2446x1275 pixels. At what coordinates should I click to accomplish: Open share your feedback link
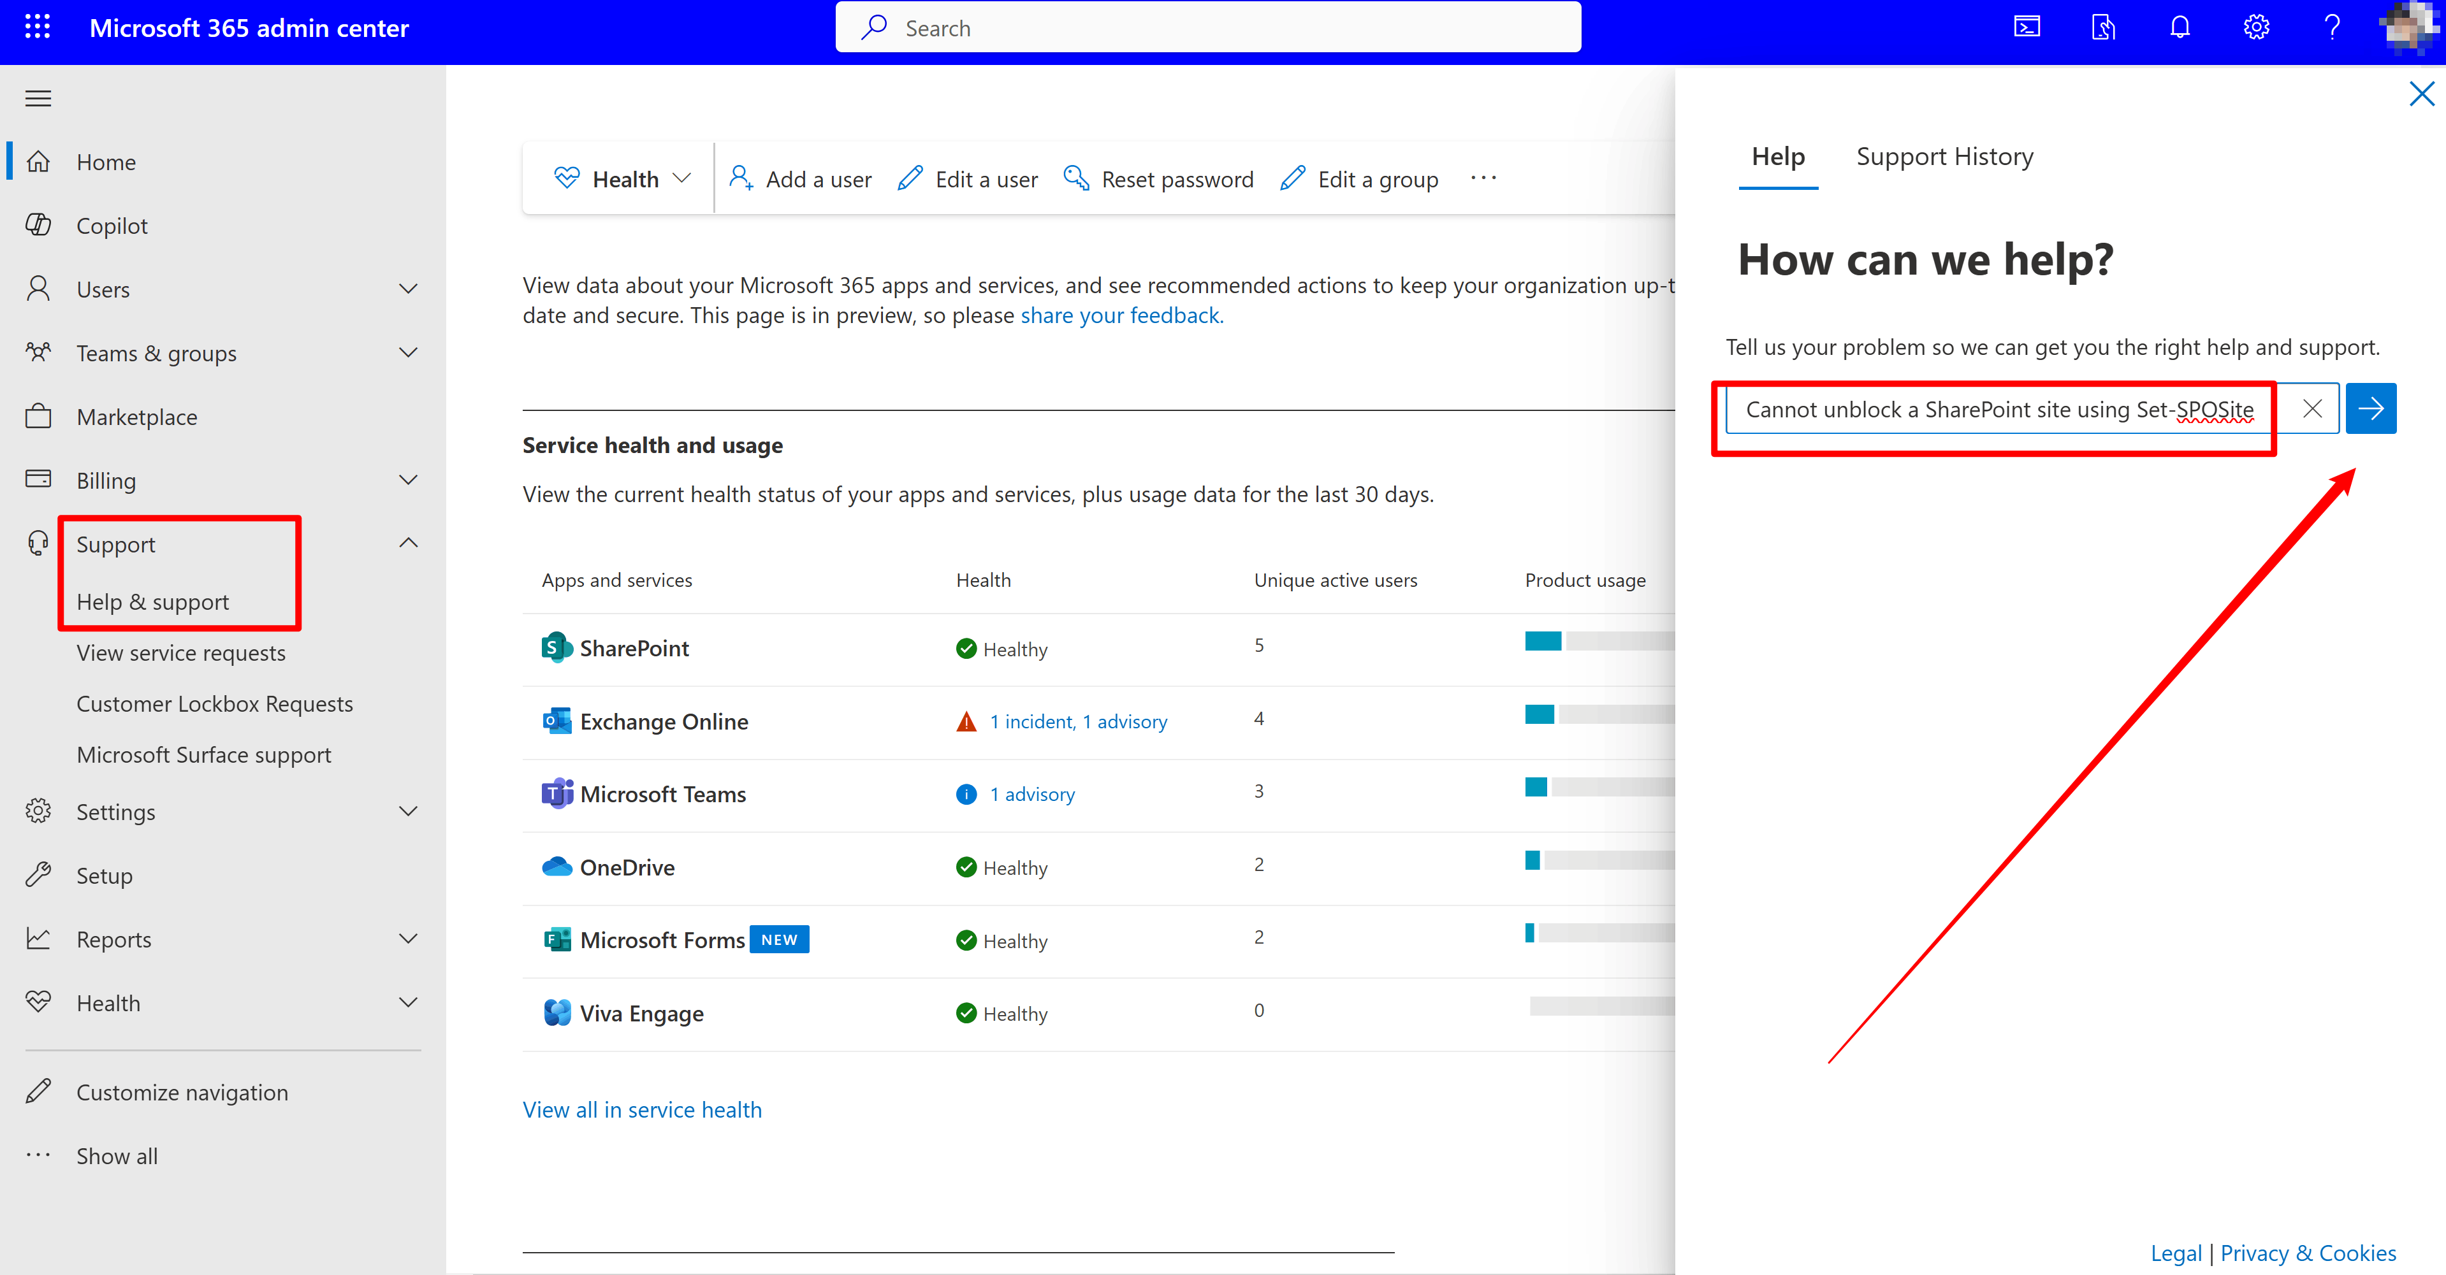(x=1121, y=314)
